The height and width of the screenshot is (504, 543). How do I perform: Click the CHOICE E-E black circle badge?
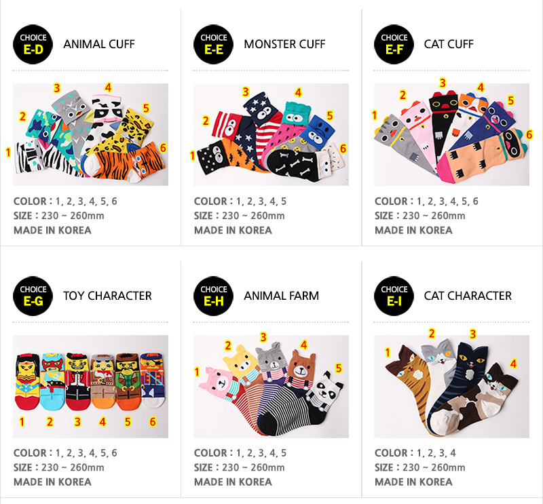point(213,44)
